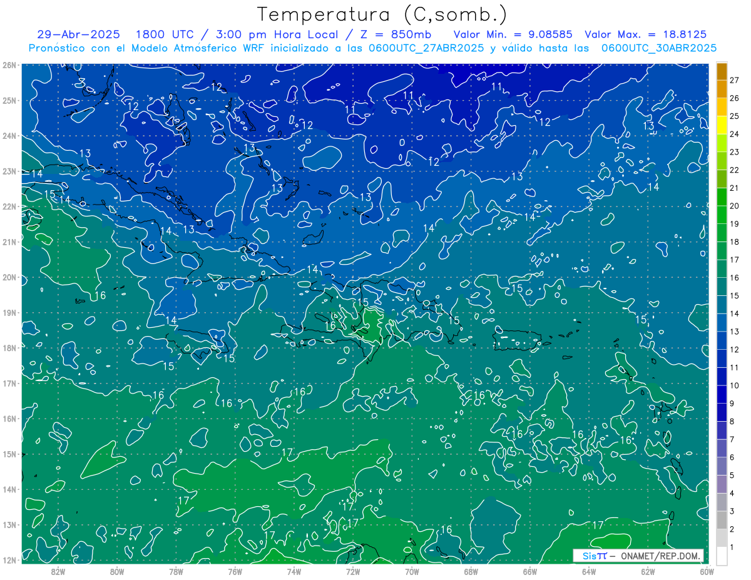Click the valid-until time '0600UTC_30ABR2025'
The height and width of the screenshot is (580, 751).
pos(659,48)
